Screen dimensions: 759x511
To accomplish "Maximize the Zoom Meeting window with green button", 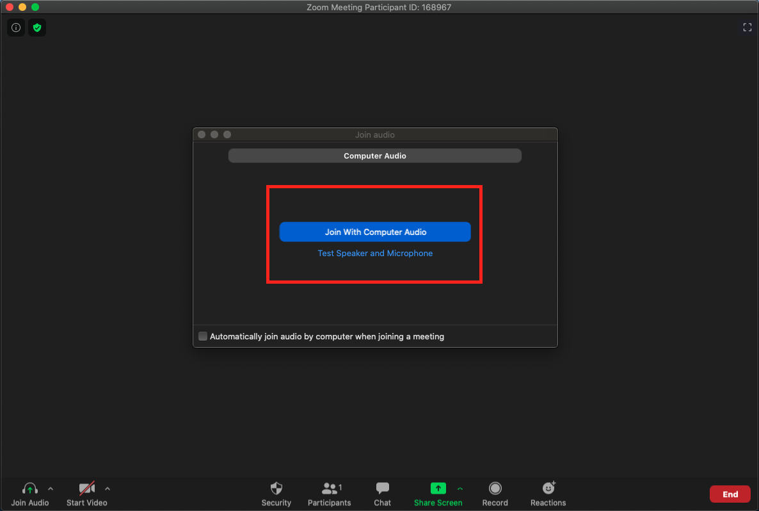I will tap(35, 7).
